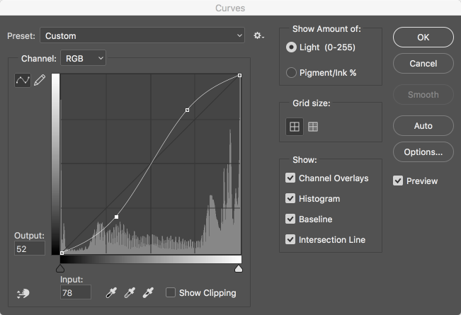Click the white point input slider triangle
461x315 pixels.
[239, 268]
